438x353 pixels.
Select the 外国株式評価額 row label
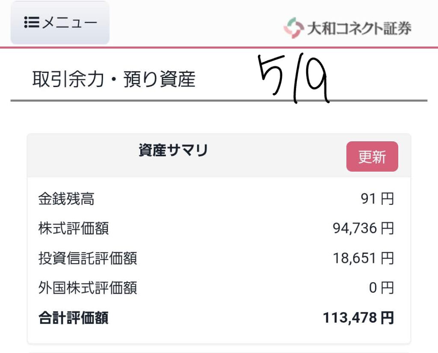click(x=88, y=288)
